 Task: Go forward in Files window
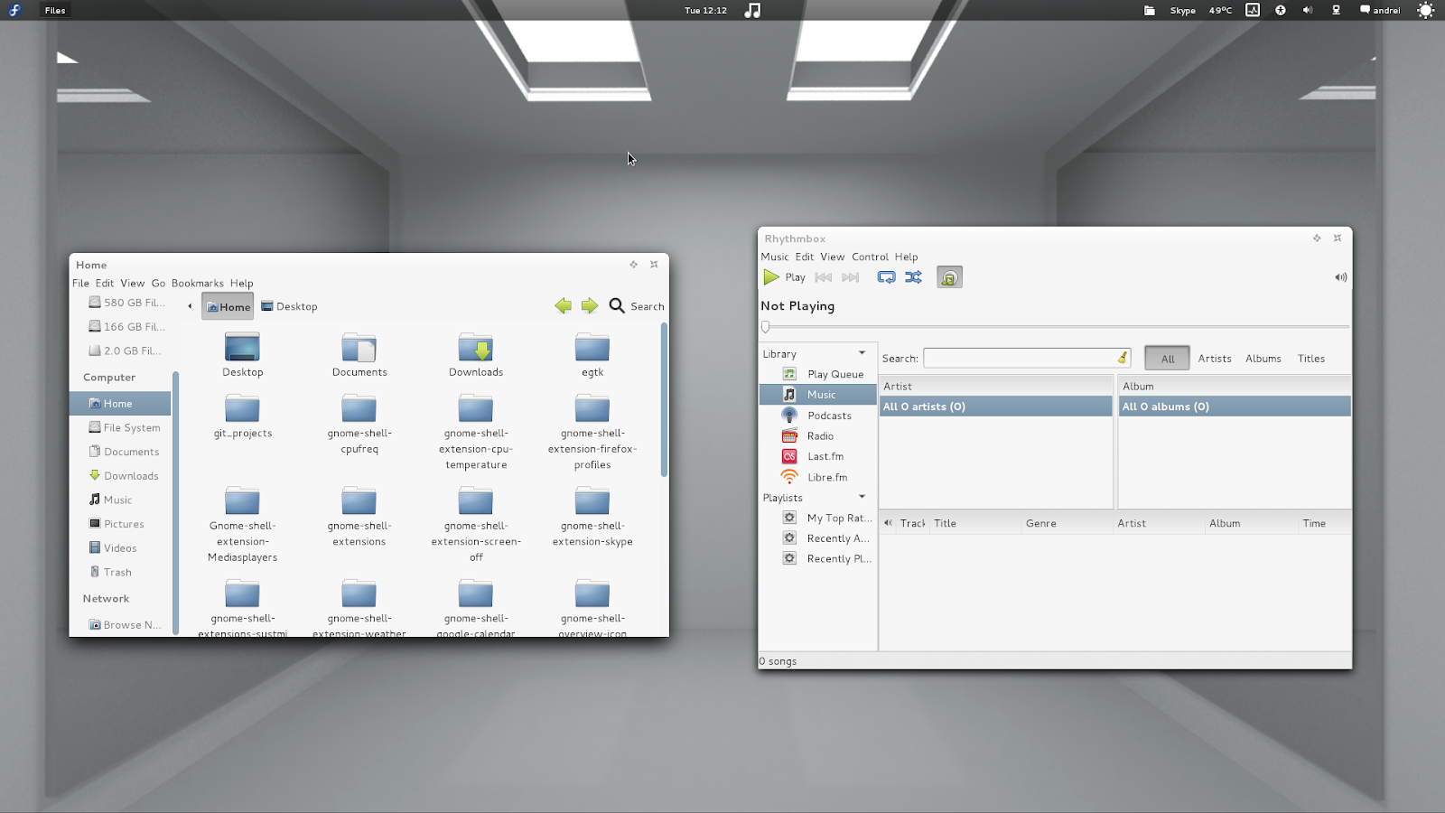coord(590,306)
